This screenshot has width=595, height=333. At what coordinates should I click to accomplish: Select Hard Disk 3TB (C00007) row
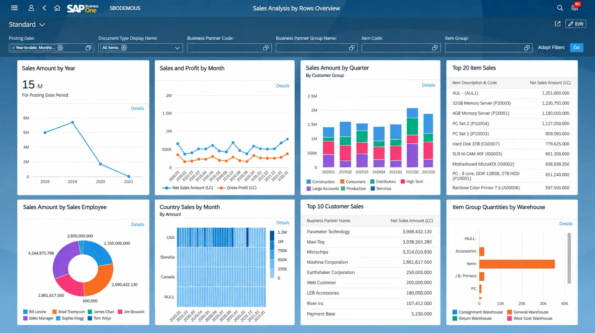pyautogui.click(x=512, y=144)
